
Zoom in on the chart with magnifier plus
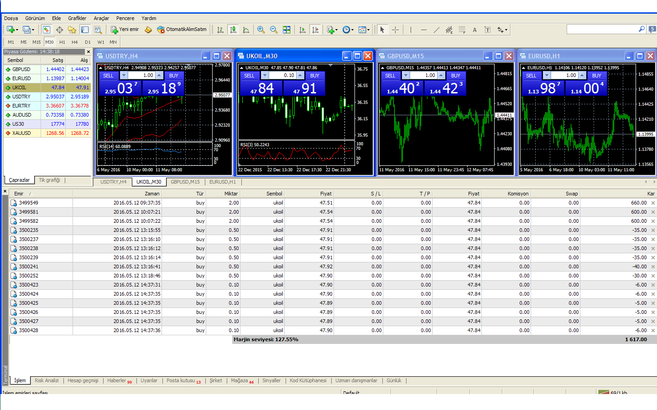click(x=261, y=30)
